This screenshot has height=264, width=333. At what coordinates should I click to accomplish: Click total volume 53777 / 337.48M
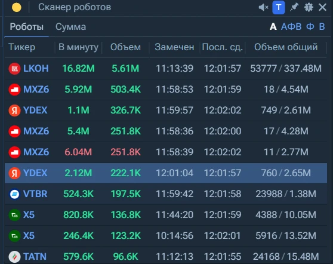286,69
